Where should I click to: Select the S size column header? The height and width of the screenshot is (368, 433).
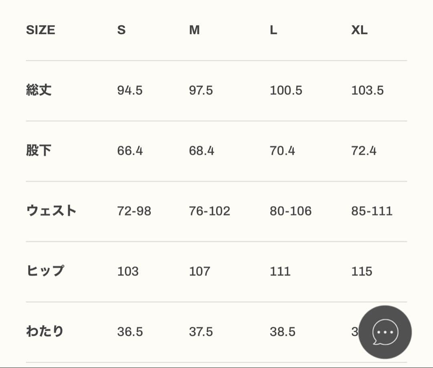coord(121,29)
